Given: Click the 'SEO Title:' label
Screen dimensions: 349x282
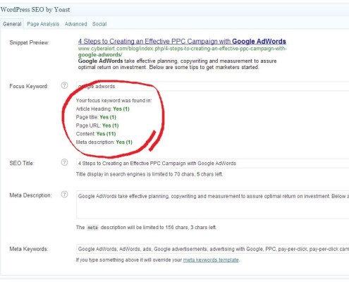Looking at the screenshot, I should pos(22,163).
